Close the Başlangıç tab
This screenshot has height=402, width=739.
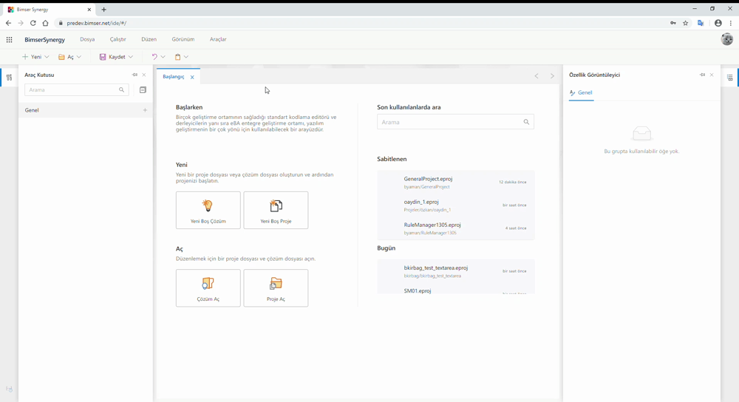click(192, 77)
